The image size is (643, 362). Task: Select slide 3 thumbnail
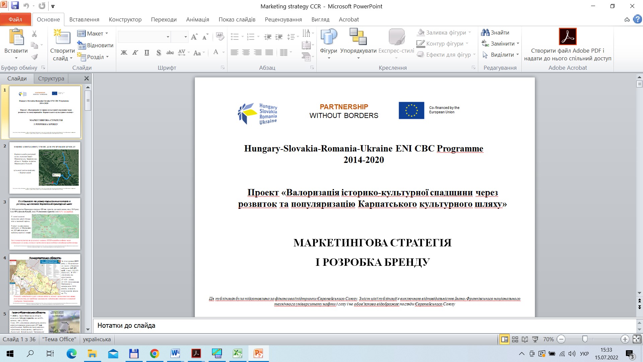pyautogui.click(x=45, y=224)
